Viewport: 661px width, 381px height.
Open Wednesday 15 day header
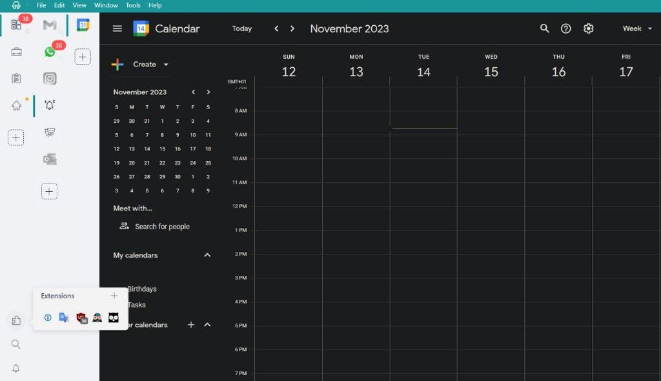coord(491,67)
